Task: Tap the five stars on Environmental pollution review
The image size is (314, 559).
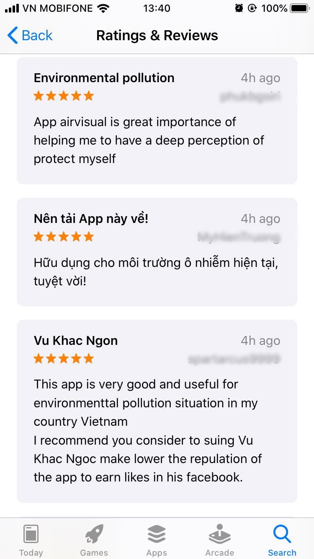Action: point(64,96)
